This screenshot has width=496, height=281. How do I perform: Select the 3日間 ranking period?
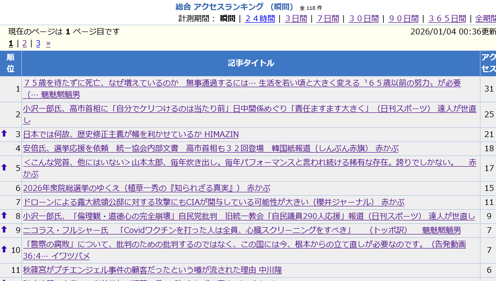tap(296, 18)
